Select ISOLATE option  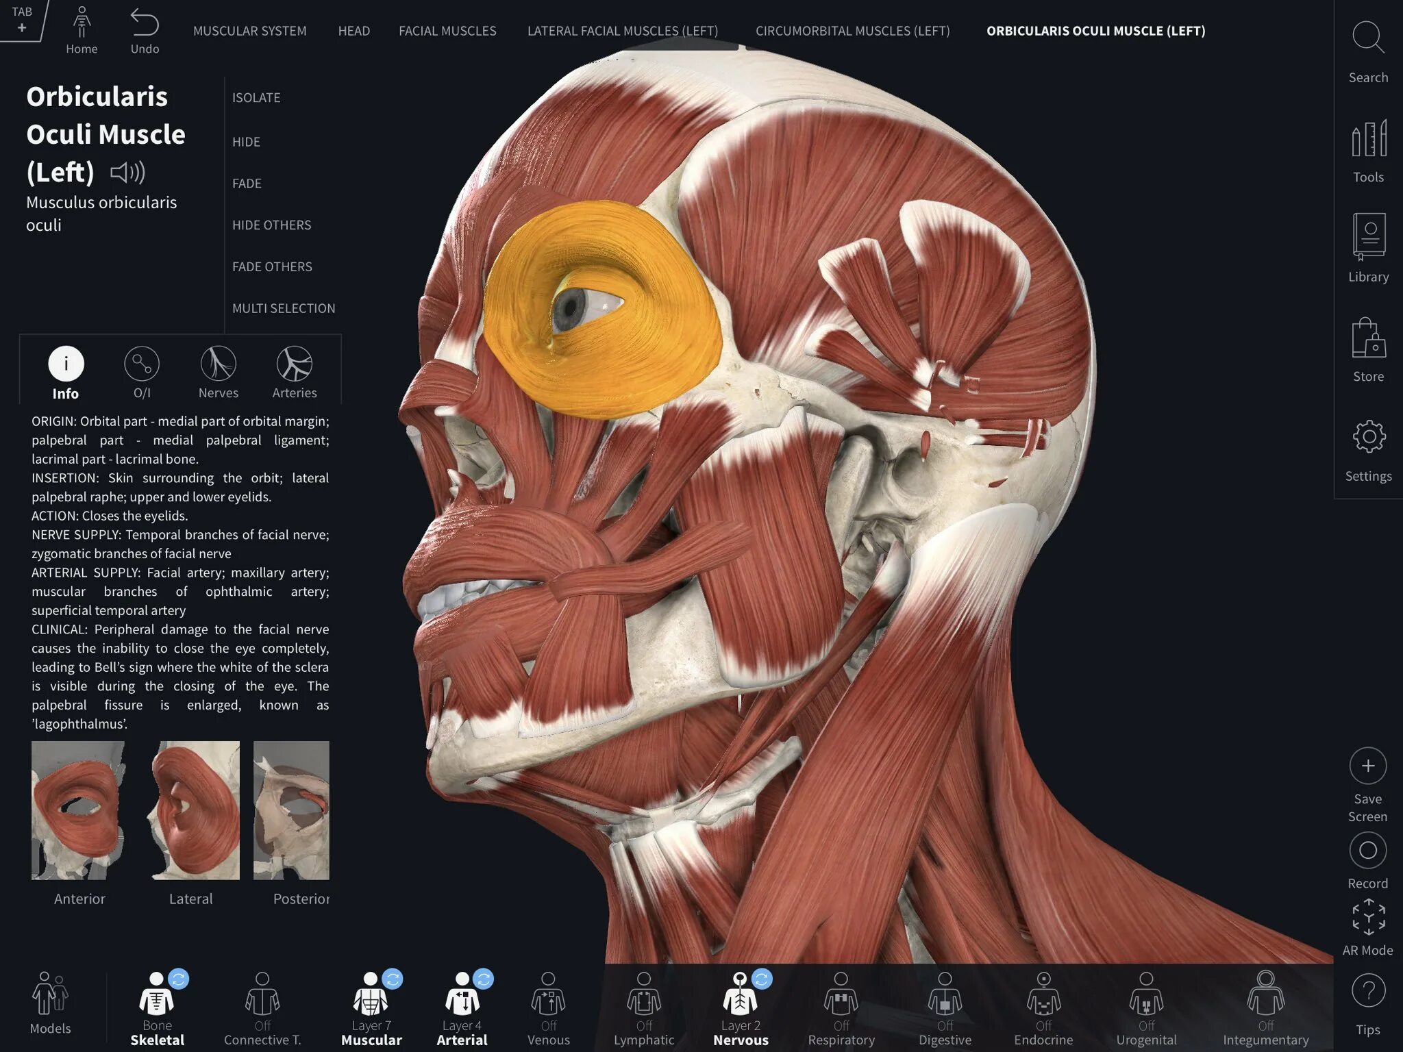coord(256,98)
